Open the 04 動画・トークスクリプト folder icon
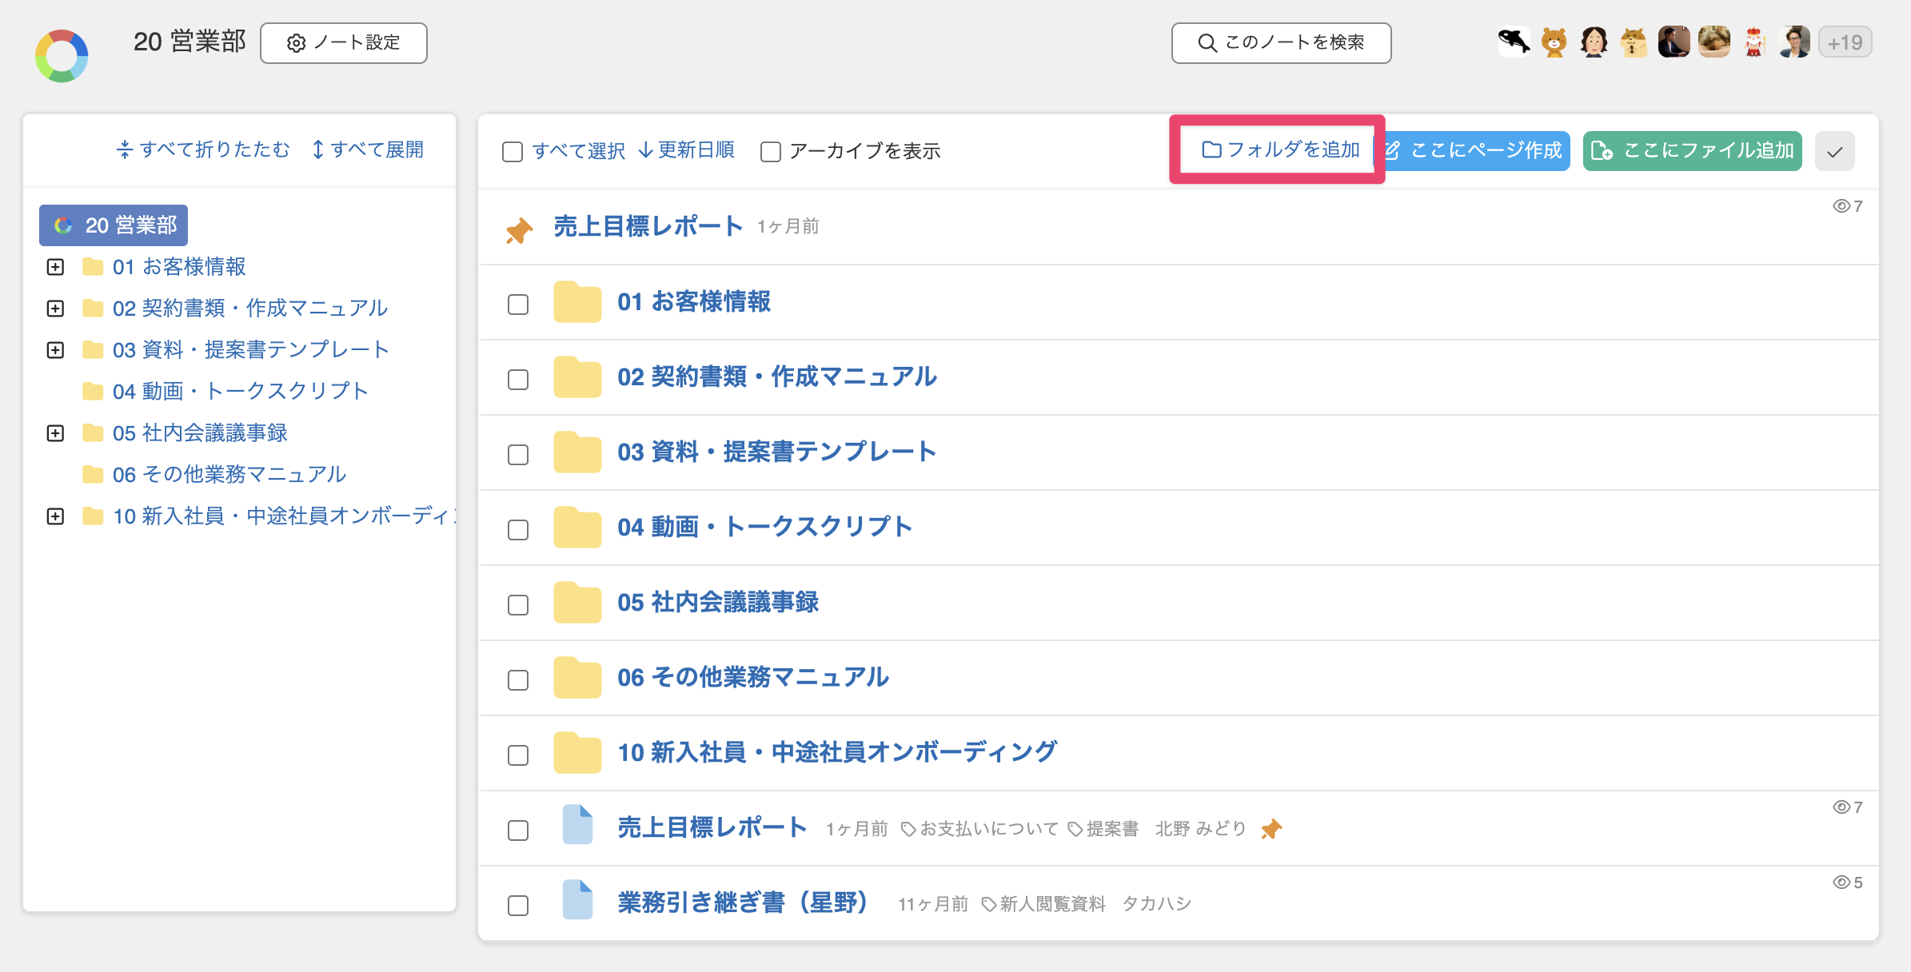 pos(576,527)
